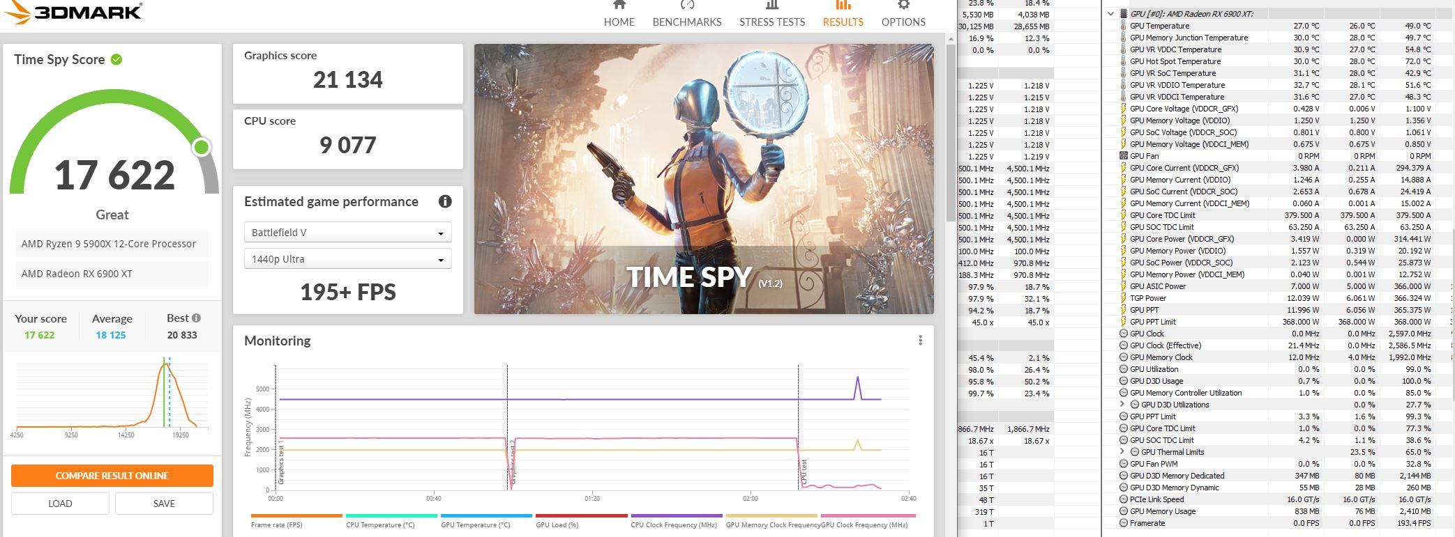Click the Frame rate (FPS) legend color bar
The image size is (1455, 537).
296,515
